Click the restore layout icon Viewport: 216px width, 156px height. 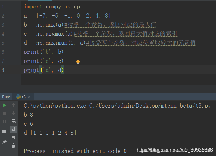[4, 132]
